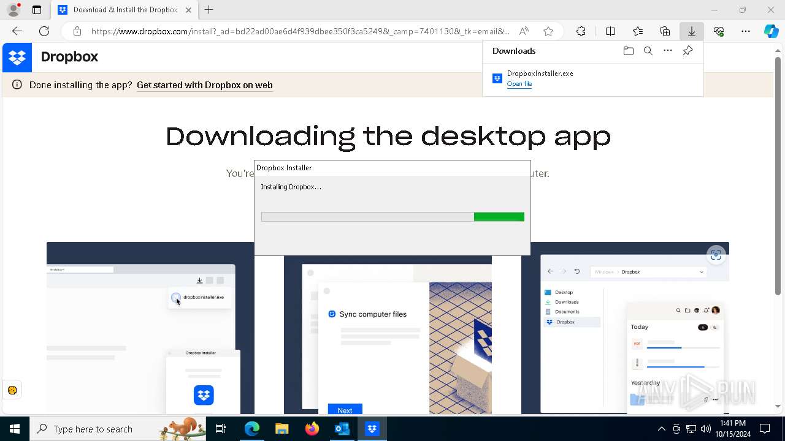Open the Edge profile avatar

(13, 10)
